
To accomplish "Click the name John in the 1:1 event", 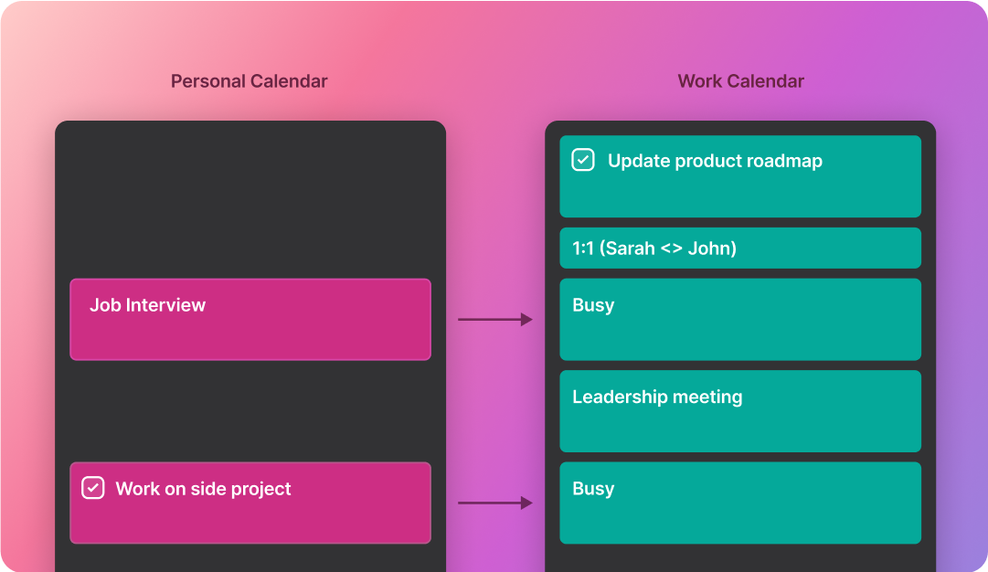I will tap(709, 249).
